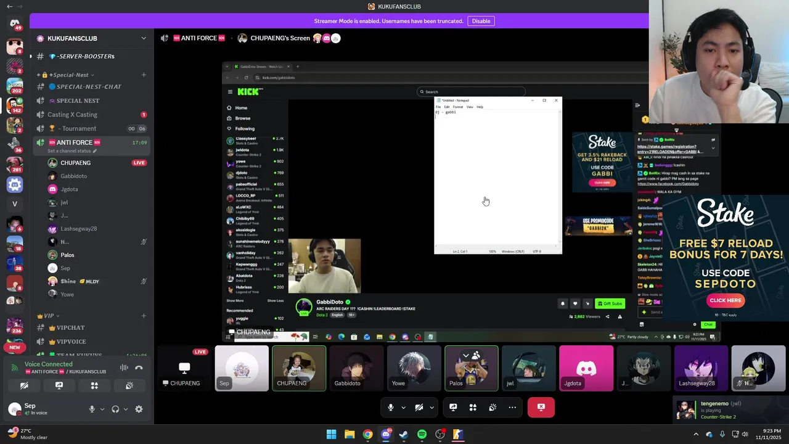789x444 pixels.
Task: Join the Tournament voice channel
Action: click(x=92, y=128)
